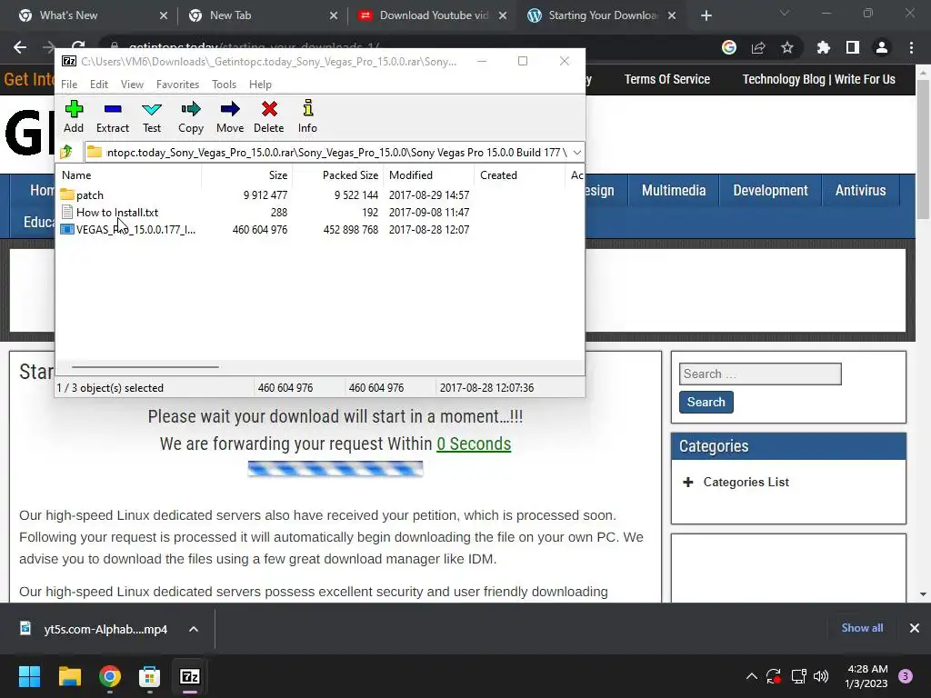Click the share page icon in Chrome

tap(758, 47)
